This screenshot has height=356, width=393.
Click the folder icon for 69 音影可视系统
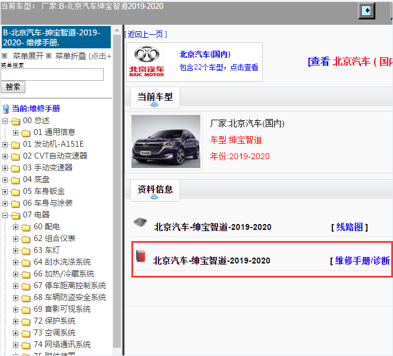pos(26,310)
